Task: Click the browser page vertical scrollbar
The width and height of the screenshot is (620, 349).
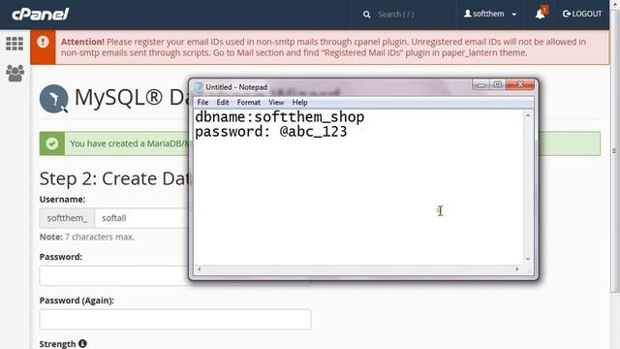Action: (x=614, y=150)
